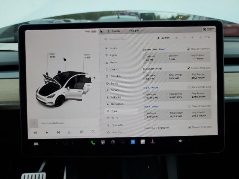This screenshot has width=239, height=179.
Task: Tap the software download arrow icon in header
Action: [x=176, y=37]
